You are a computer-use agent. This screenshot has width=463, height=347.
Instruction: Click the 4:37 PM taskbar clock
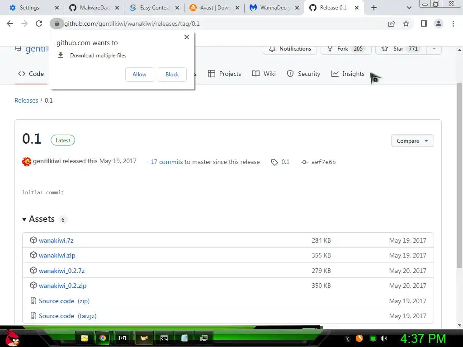423,338
